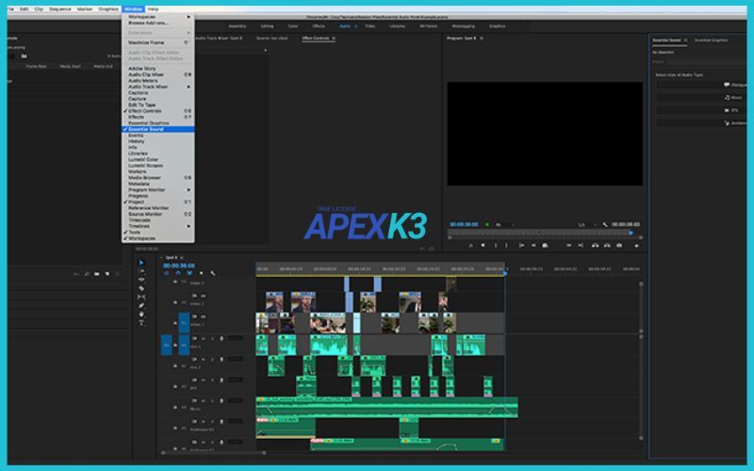Expand the Workspaces submenu at top of menu

coord(156,16)
